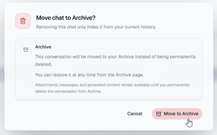Image resolution: width=217 pixels, height=135 pixels.
Task: Click the archive icon inside Move to Archive button
Action: pyautogui.click(x=159, y=114)
